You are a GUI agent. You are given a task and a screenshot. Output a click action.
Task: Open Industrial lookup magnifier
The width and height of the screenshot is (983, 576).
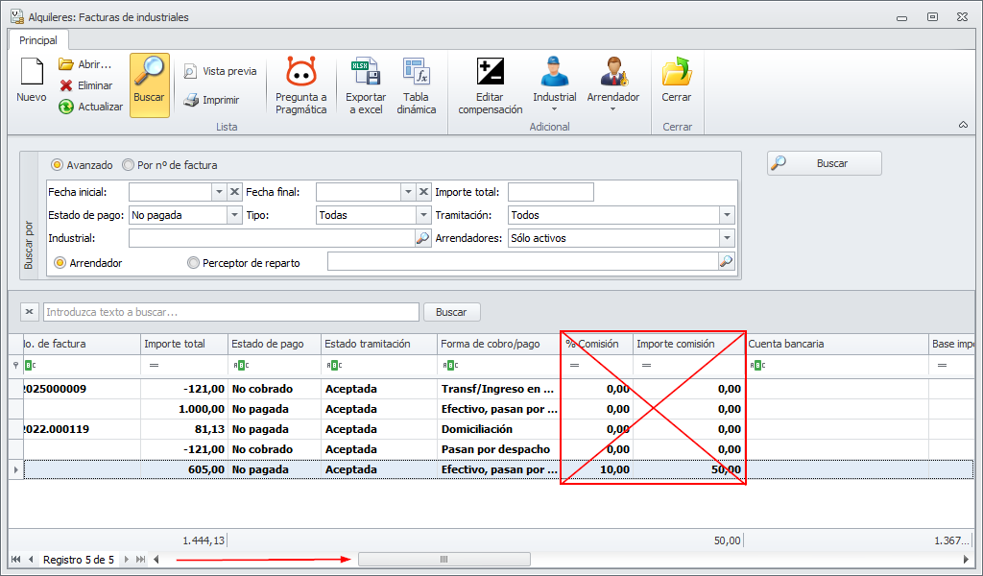(x=423, y=238)
